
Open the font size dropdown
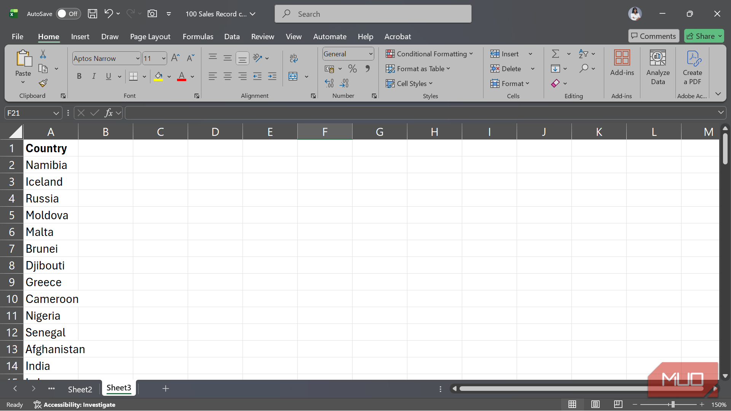pos(164,58)
